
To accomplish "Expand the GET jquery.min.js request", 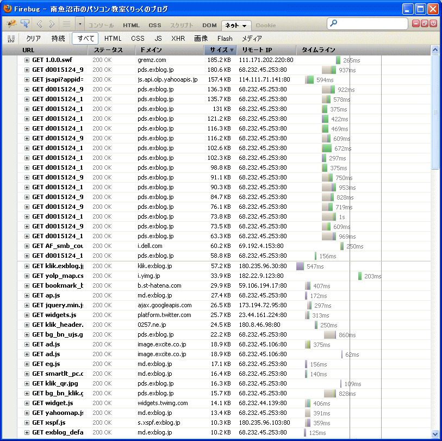I will (27, 305).
